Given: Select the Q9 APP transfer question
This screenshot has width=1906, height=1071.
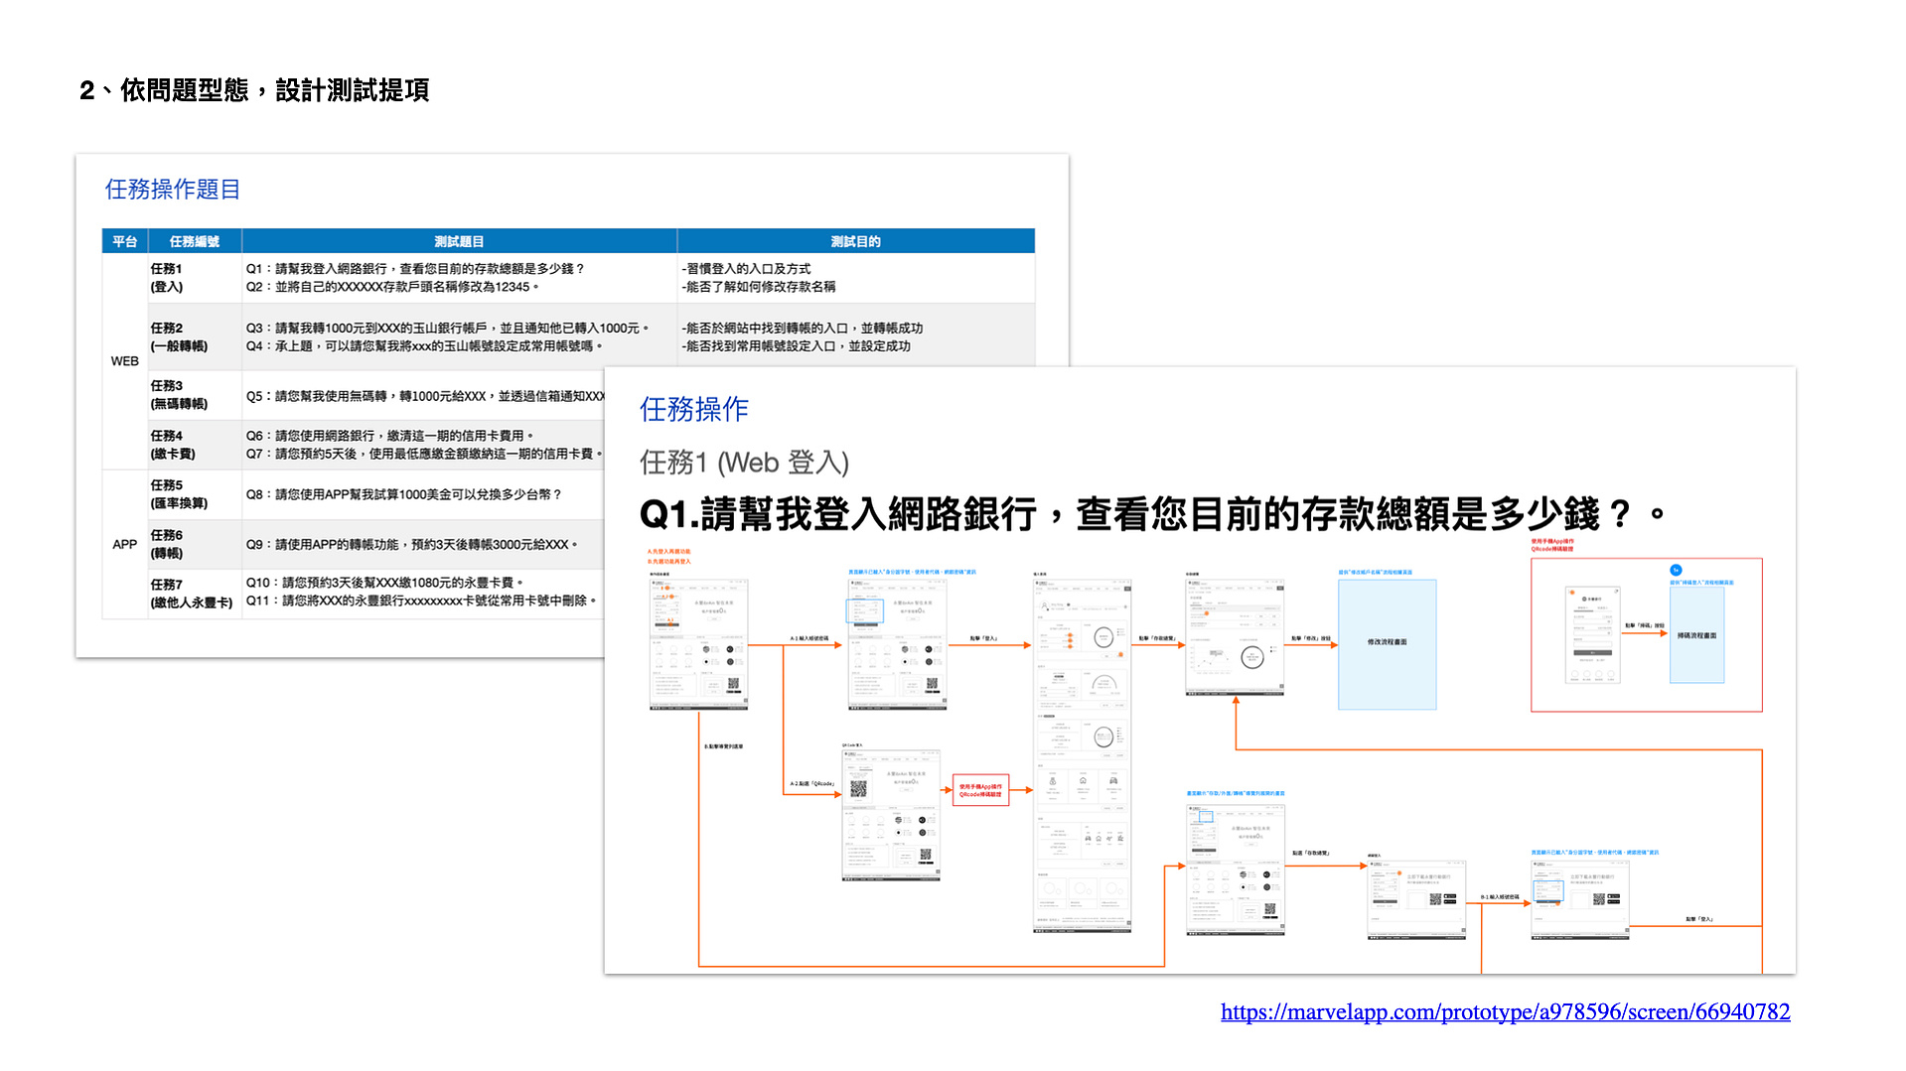Looking at the screenshot, I should [412, 545].
